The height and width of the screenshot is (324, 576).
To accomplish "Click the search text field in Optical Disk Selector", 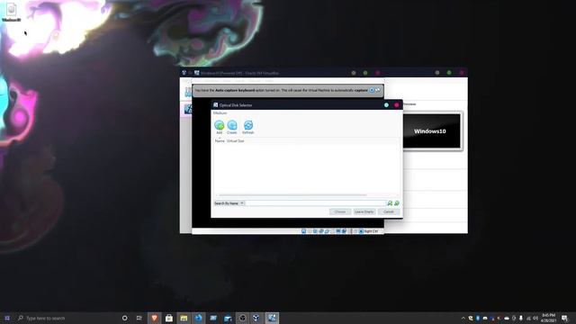I will pyautogui.click(x=316, y=203).
